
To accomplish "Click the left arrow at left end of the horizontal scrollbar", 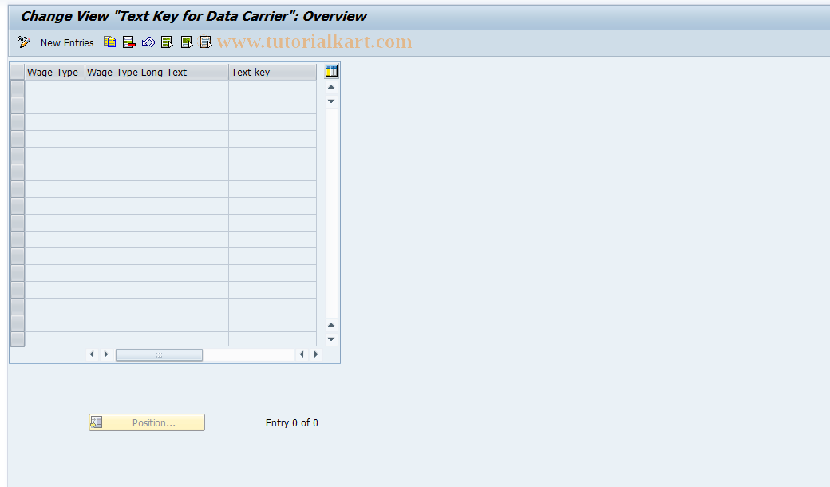I will [92, 354].
